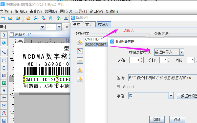Click the print preview magnifier icon
The height and width of the screenshot is (123, 197).
(x=43, y=18)
